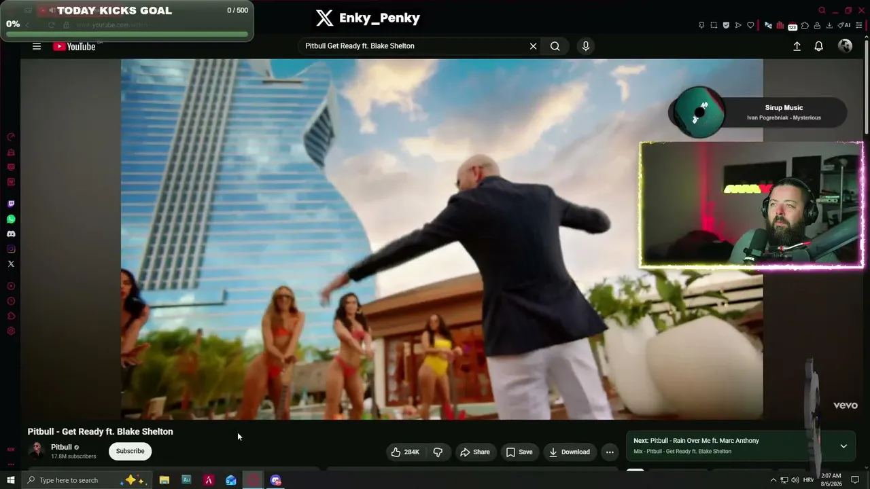Open more actions ellipsis menu
The height and width of the screenshot is (489, 870).
(x=610, y=452)
